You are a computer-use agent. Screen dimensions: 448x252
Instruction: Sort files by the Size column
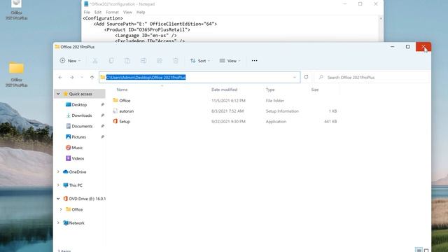[x=315, y=90]
